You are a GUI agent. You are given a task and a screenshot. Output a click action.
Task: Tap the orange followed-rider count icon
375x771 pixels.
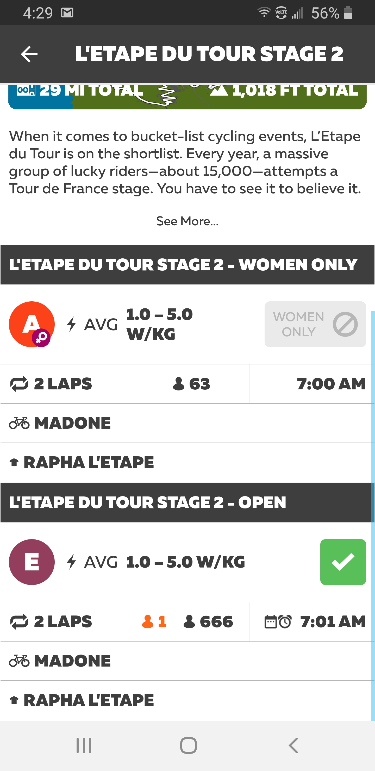[x=148, y=622]
